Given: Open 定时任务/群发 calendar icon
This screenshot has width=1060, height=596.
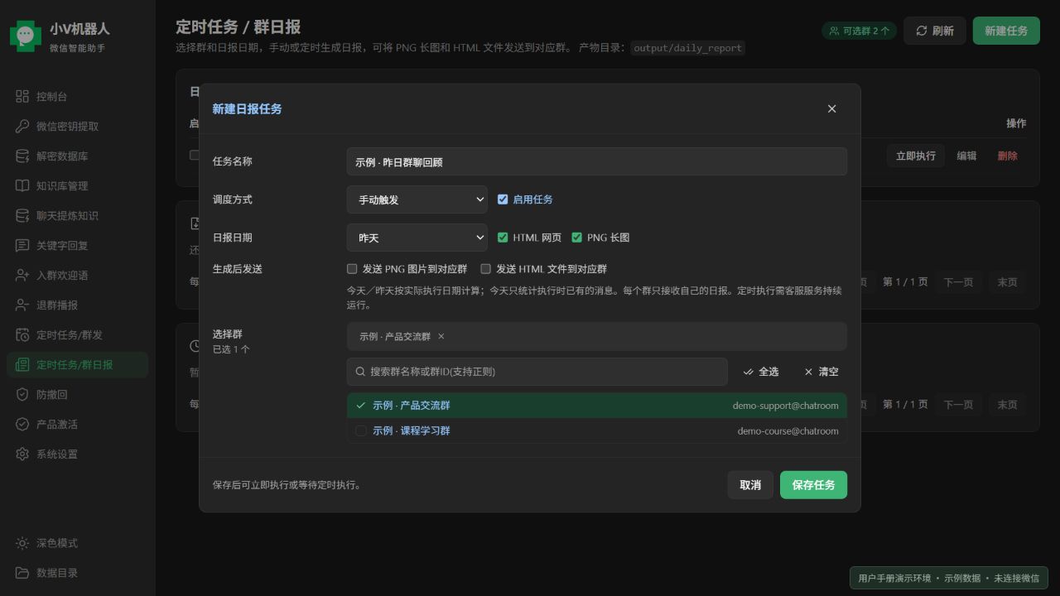Looking at the screenshot, I should [22, 335].
